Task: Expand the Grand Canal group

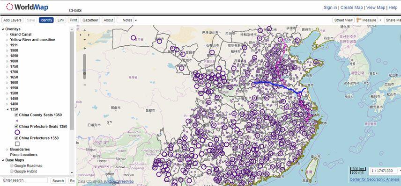Action: [7, 35]
